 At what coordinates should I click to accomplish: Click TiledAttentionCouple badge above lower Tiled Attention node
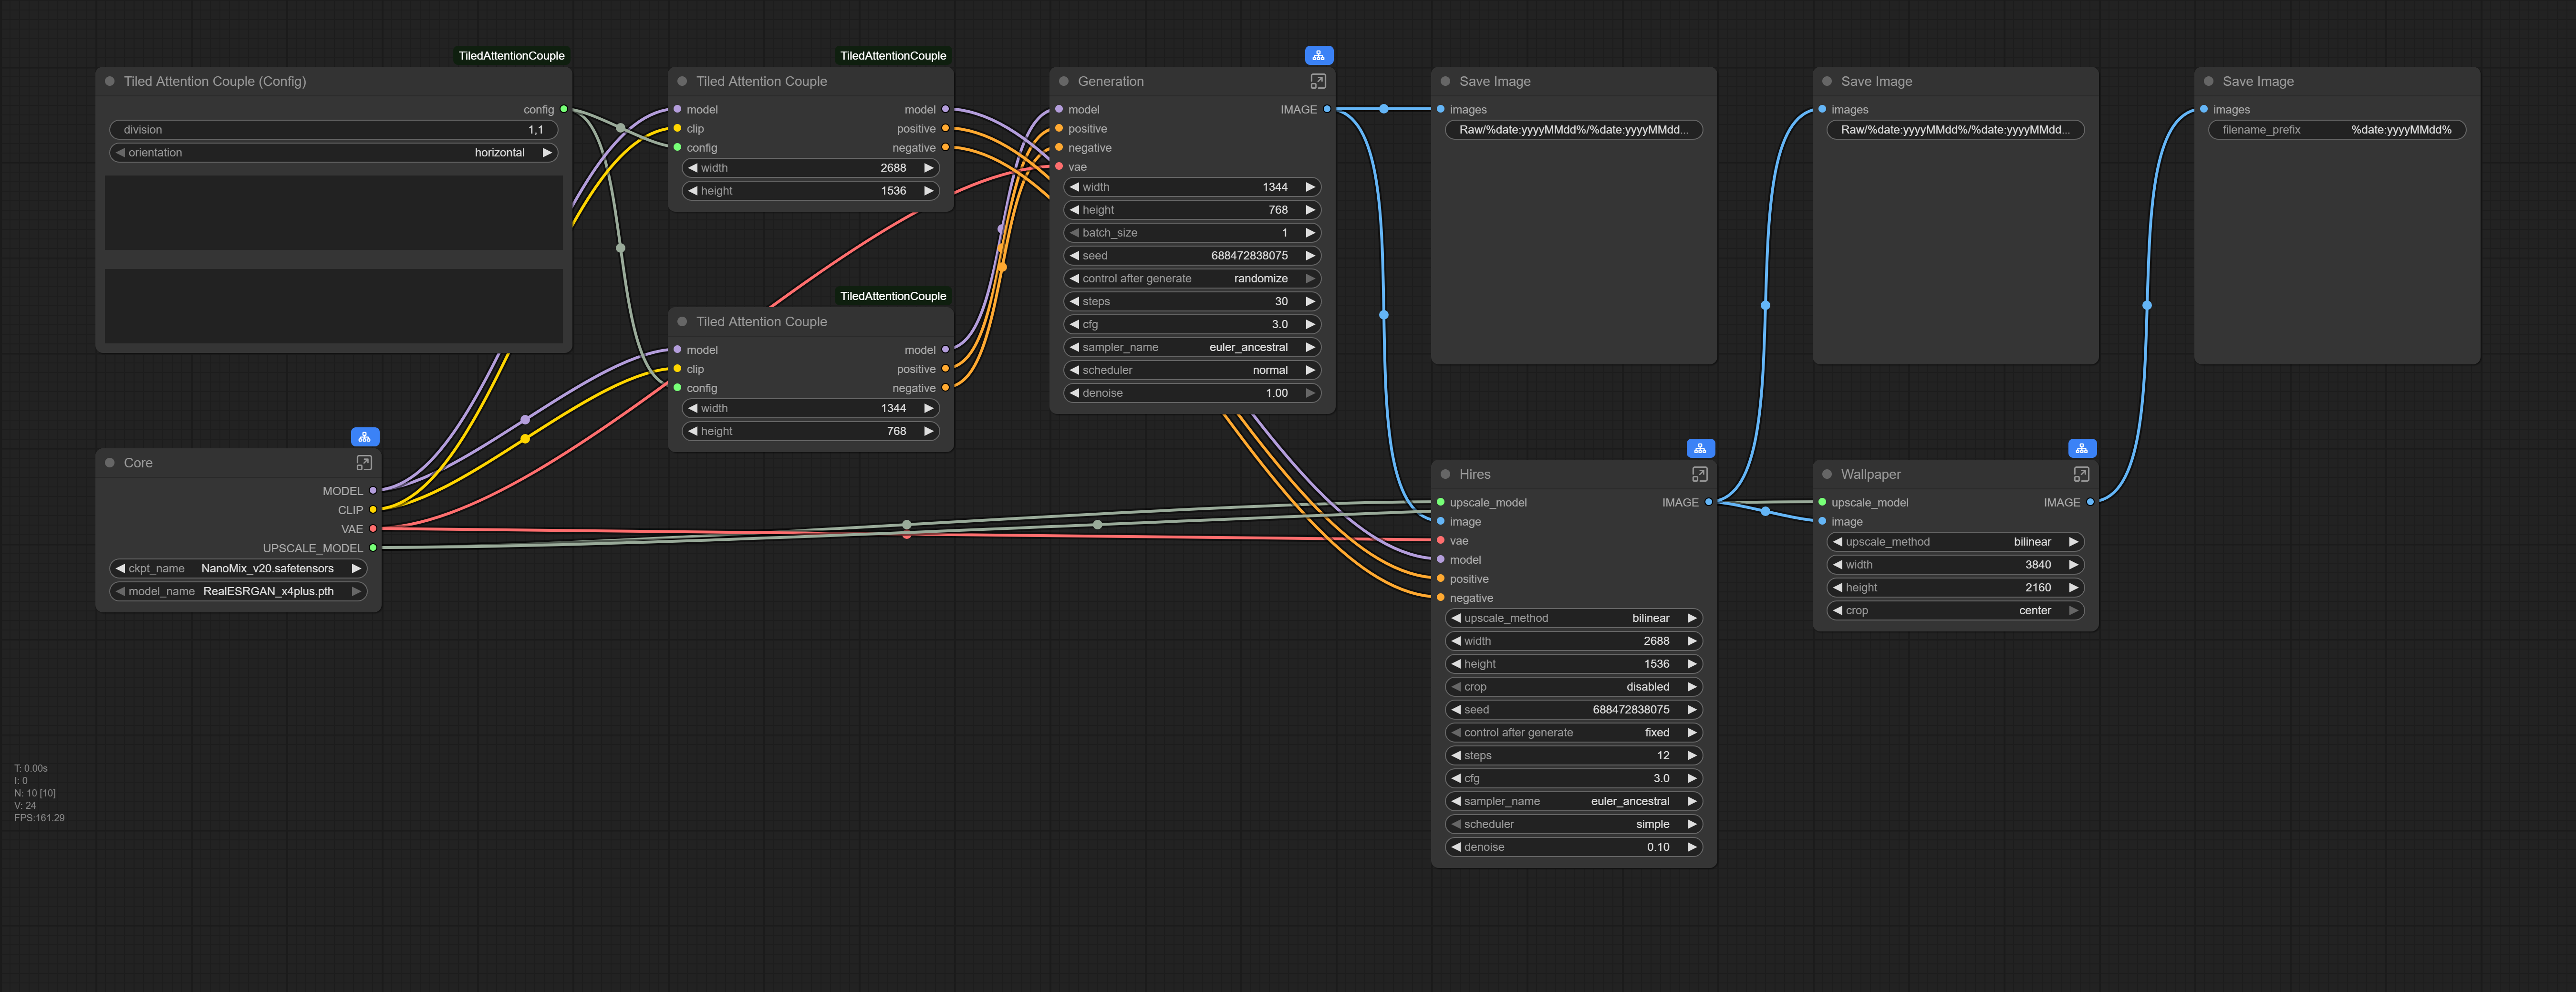pos(892,296)
